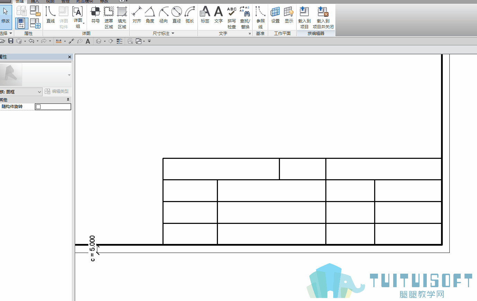Click the 编辑类型 edit type button
This screenshot has height=301, width=477.
coord(57,91)
